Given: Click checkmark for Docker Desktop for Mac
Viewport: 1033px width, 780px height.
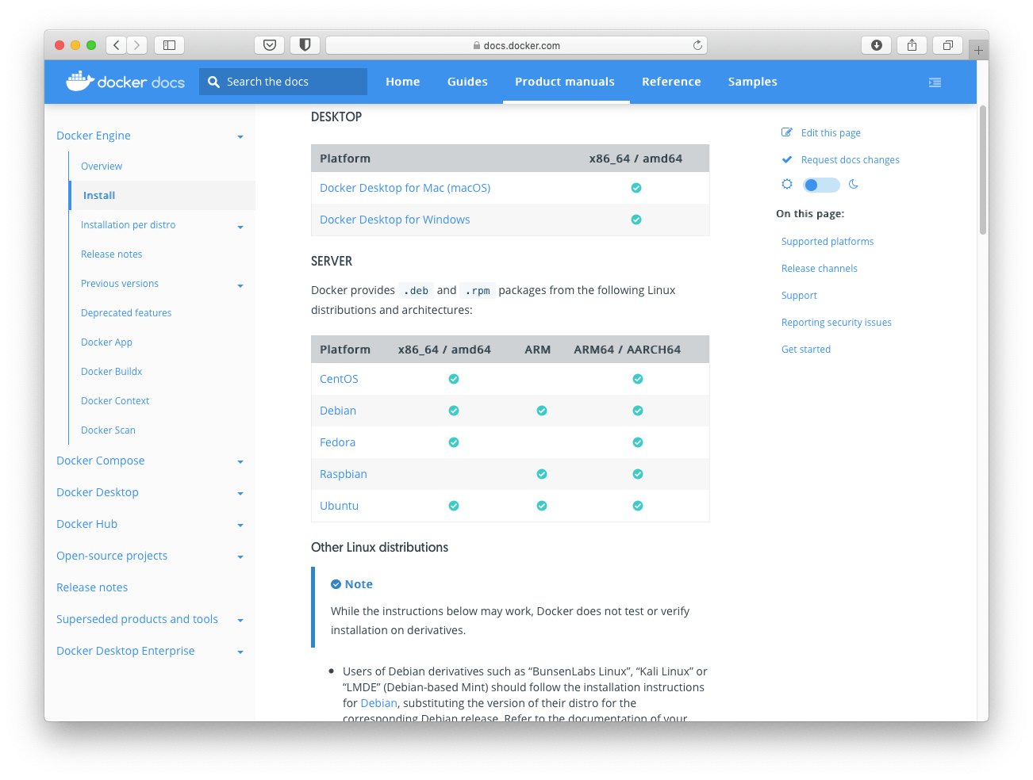Looking at the screenshot, I should 636,188.
